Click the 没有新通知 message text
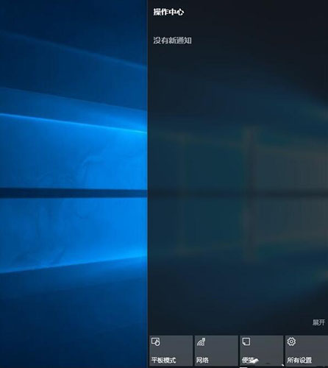The height and width of the screenshot is (368, 328). [172, 40]
